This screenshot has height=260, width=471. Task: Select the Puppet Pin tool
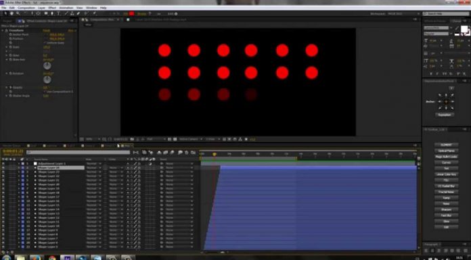[94, 14]
